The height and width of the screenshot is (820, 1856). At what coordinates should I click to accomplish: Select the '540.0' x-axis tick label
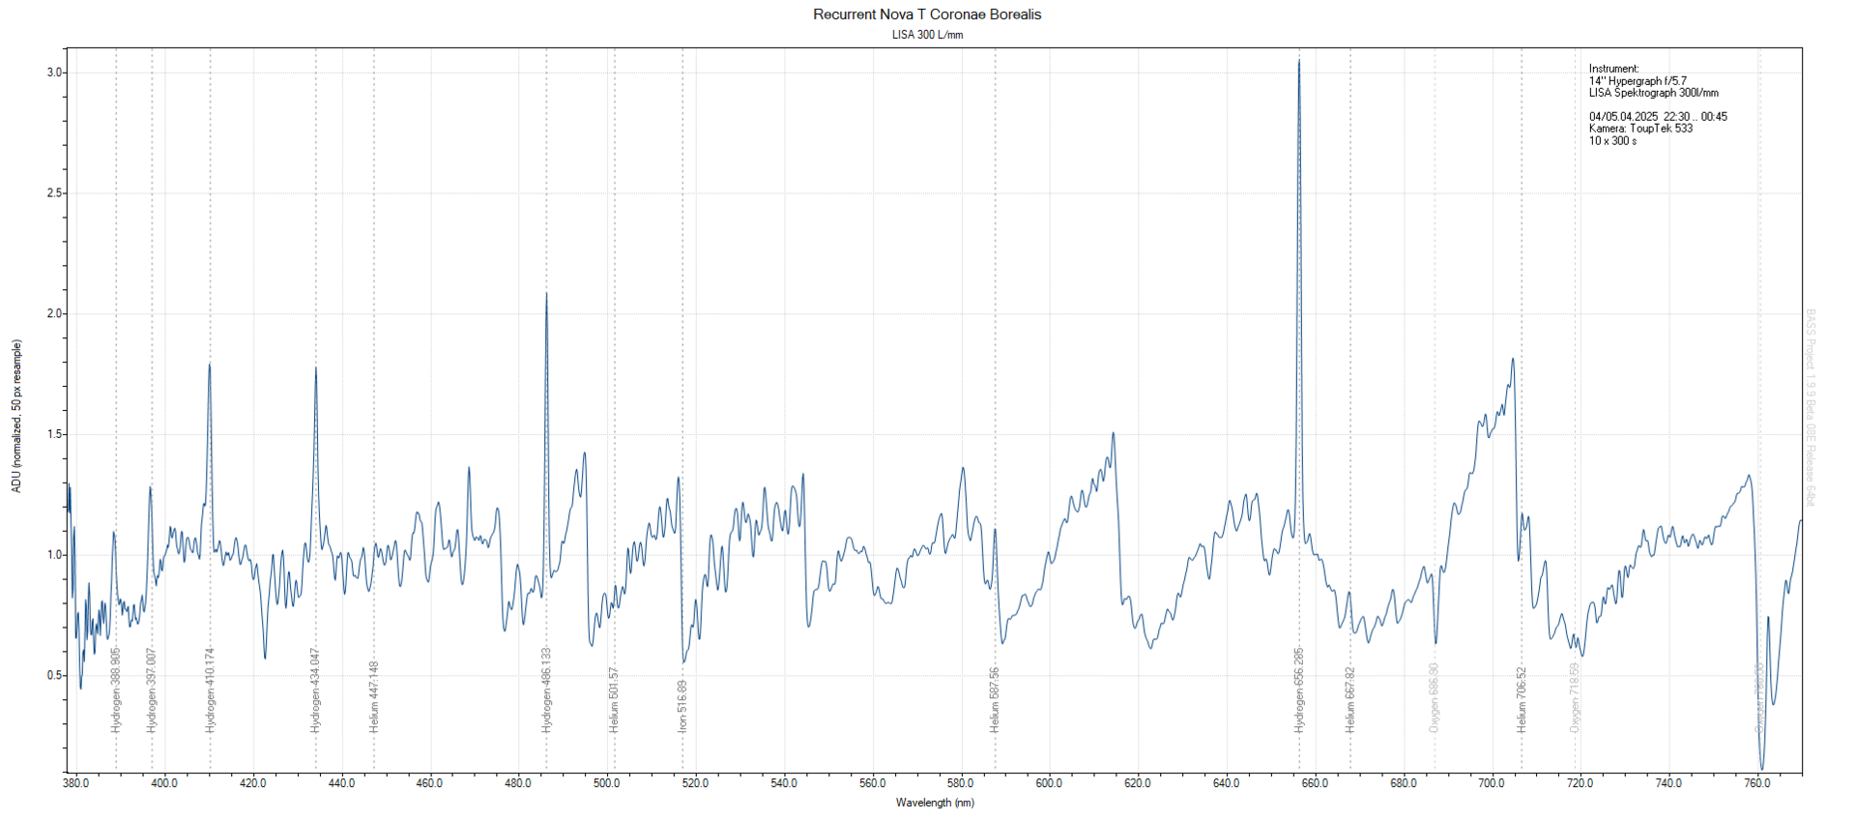(x=784, y=783)
